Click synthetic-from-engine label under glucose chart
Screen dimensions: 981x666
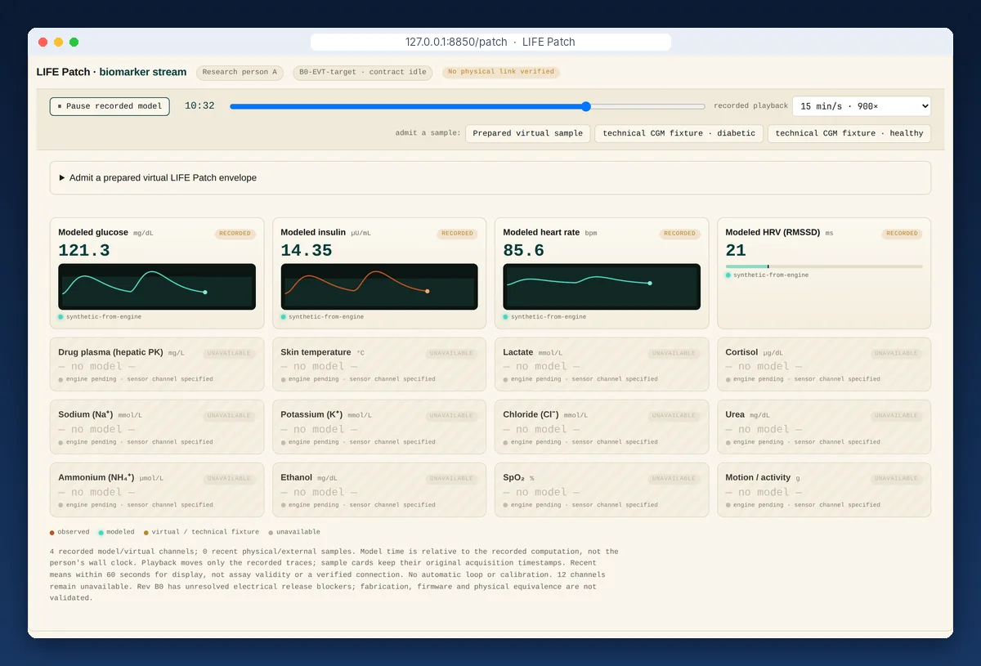(x=104, y=317)
